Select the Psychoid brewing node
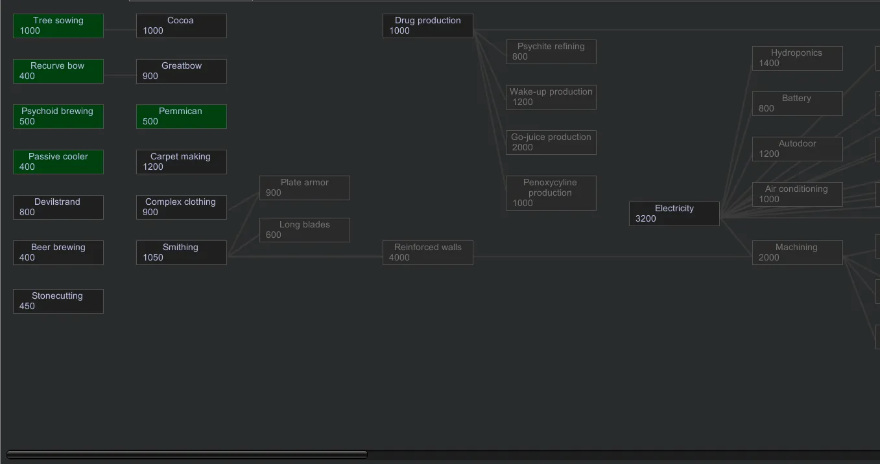Viewport: 880px width, 464px height. (58, 117)
